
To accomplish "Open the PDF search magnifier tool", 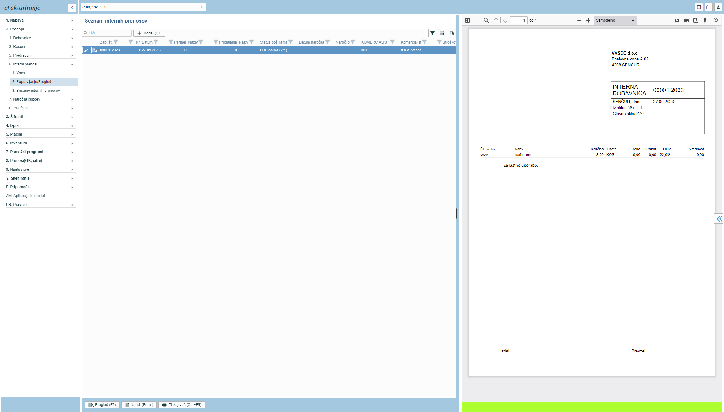I will tap(486, 20).
